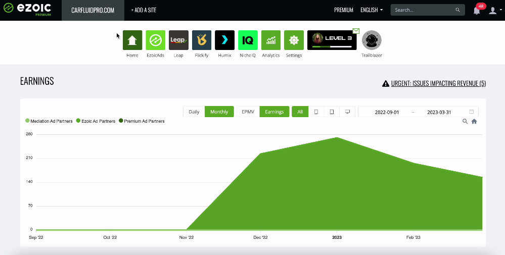Click the 2023 axis label

pos(337,238)
